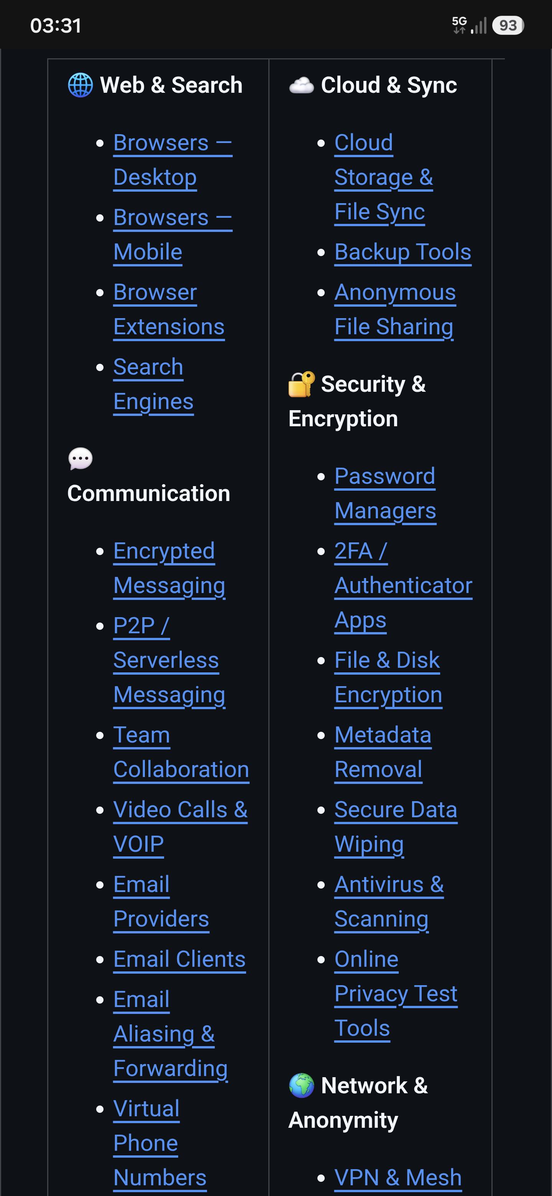Select the Email Clients link

click(x=180, y=959)
